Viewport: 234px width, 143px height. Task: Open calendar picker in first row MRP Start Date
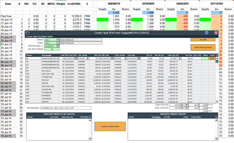(x=76, y=59)
